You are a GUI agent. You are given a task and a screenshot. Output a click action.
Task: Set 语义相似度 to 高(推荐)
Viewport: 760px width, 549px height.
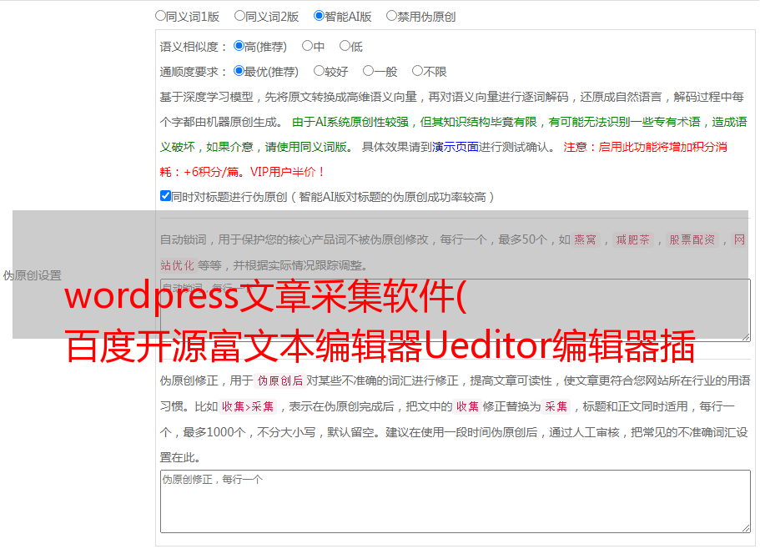pos(239,46)
